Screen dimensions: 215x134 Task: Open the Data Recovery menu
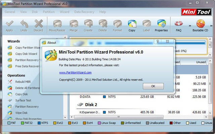pyautogui.click(x=84, y=12)
